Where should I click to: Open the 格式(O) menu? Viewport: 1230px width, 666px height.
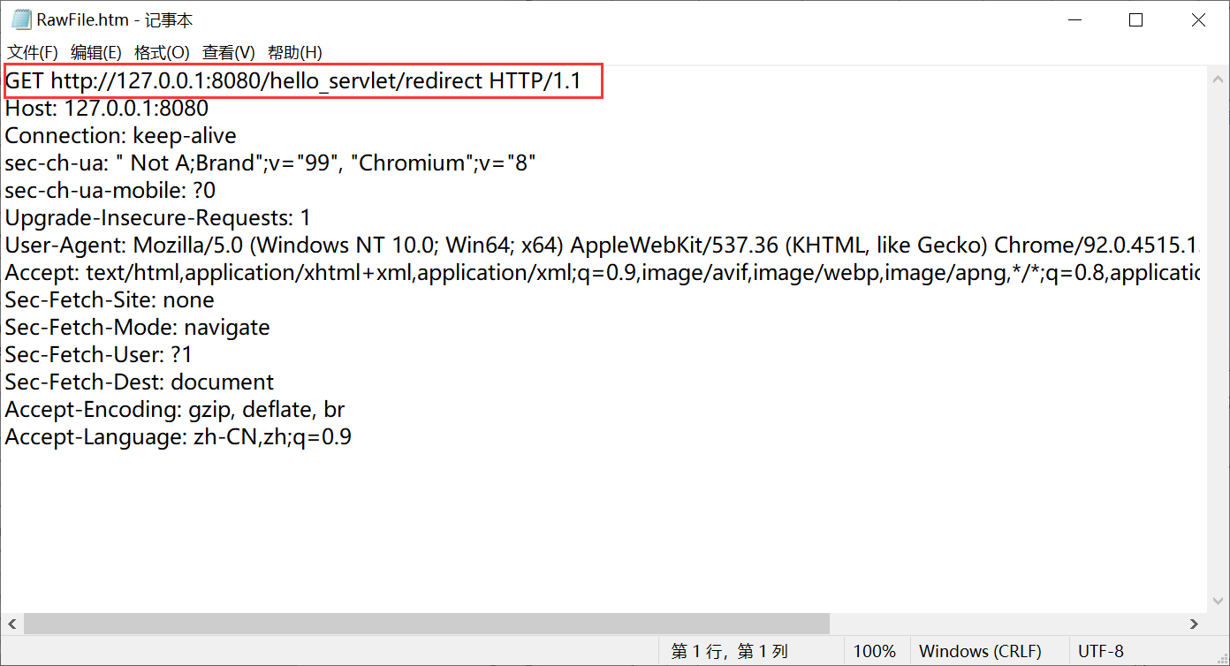tap(162, 52)
